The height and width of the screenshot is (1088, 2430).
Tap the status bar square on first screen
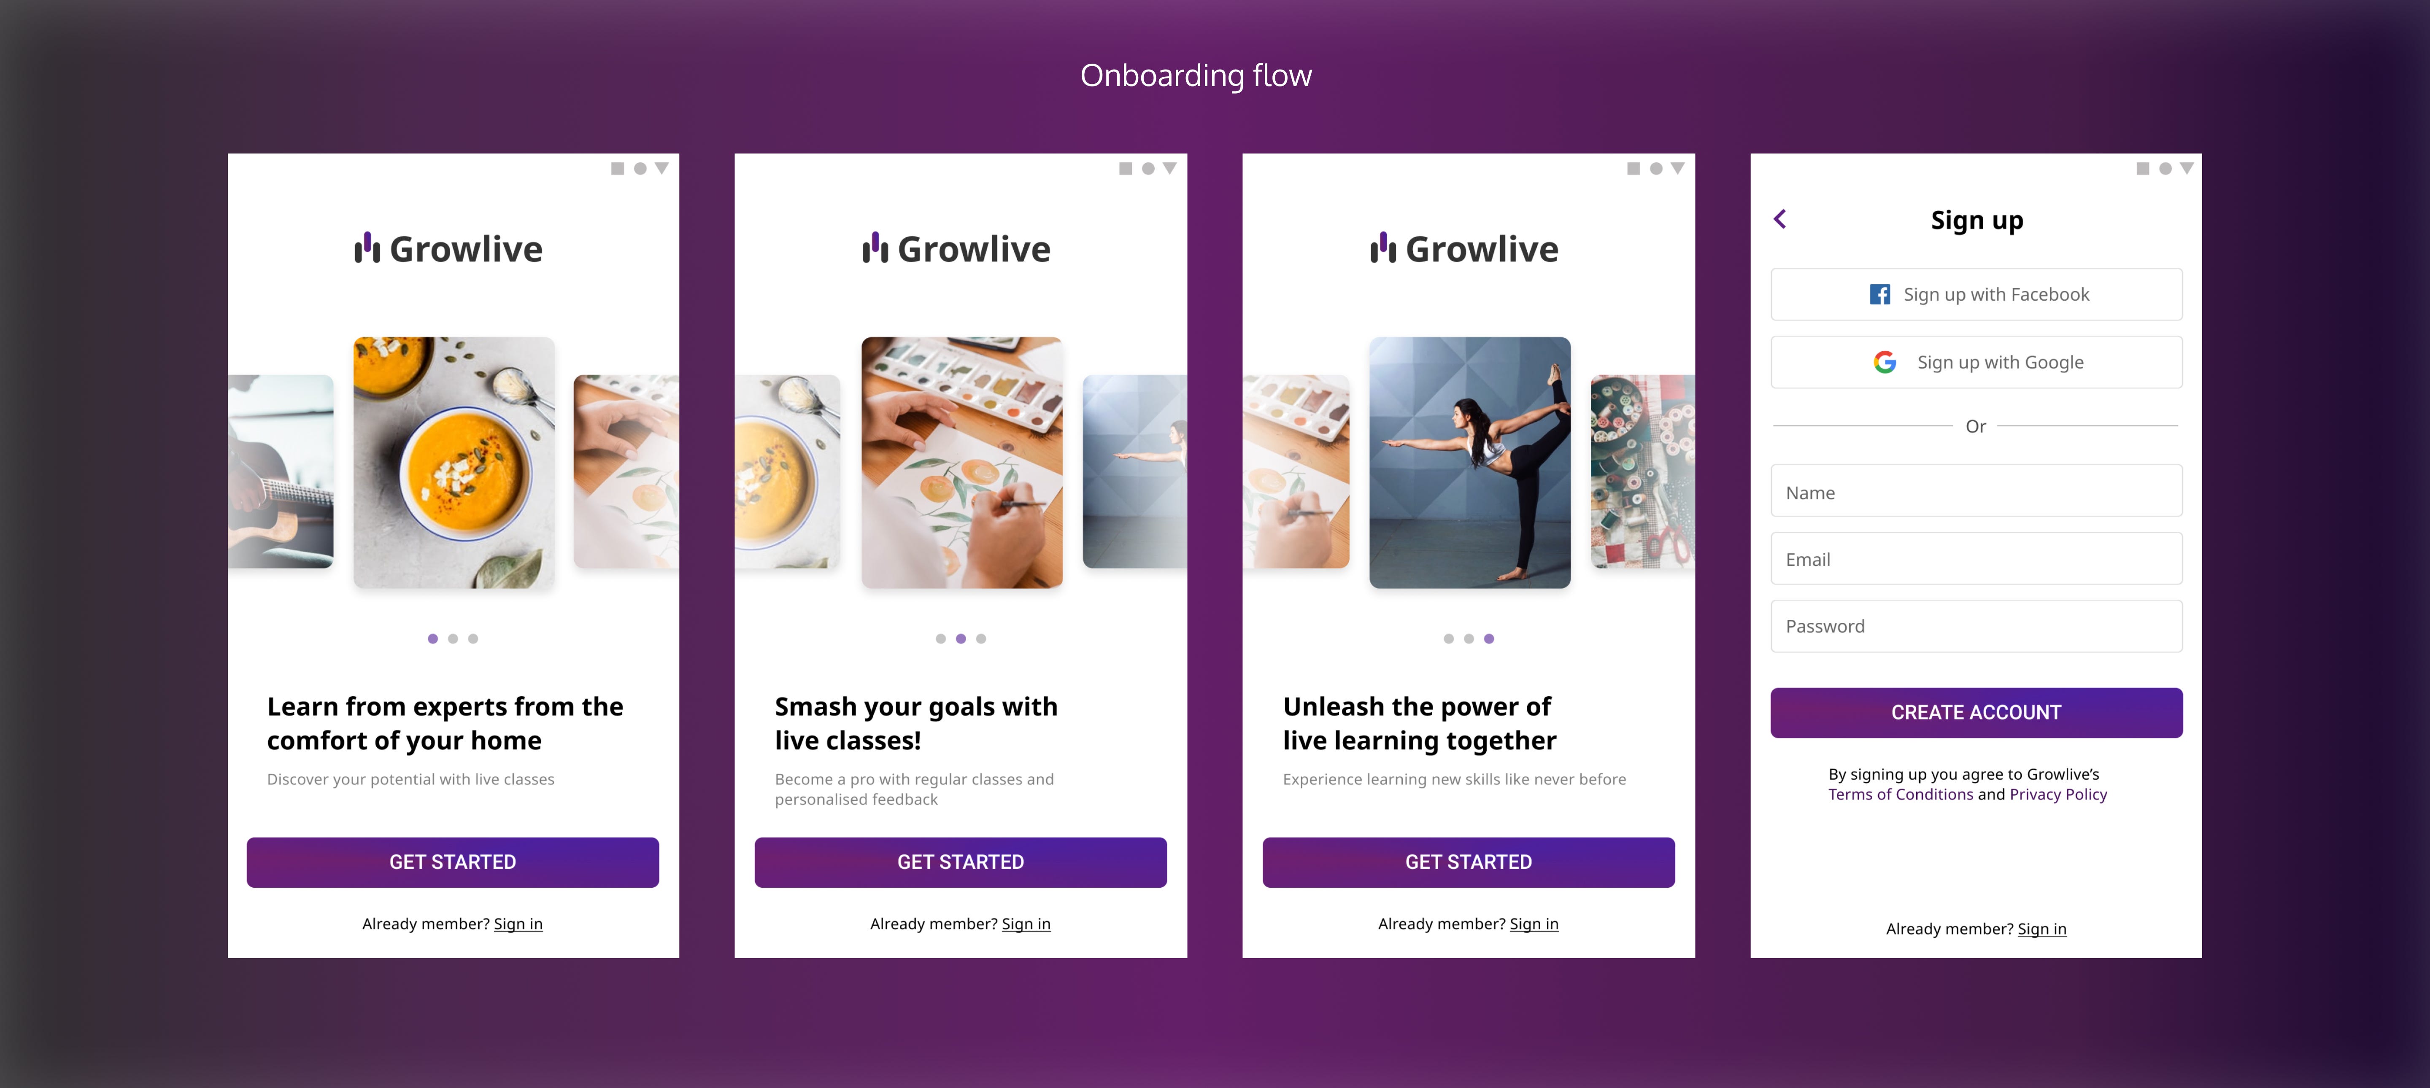point(618,169)
